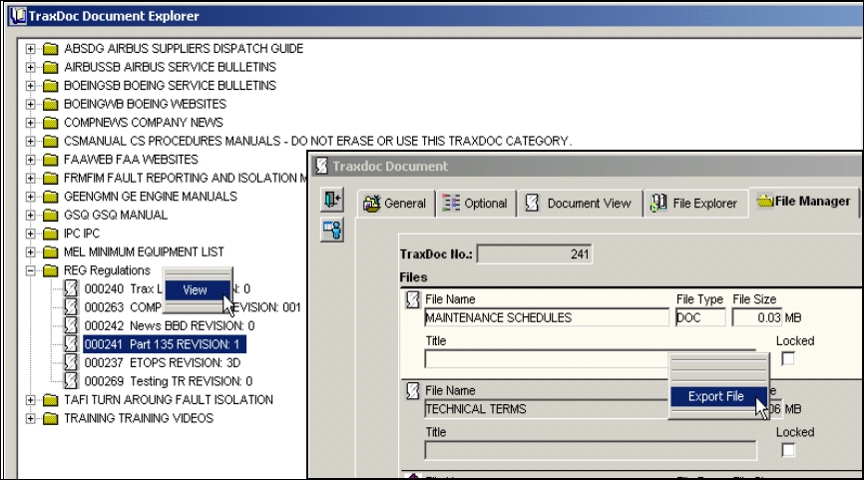
Task: Expand the GSQ GSQ MANUAL node
Action: (x=30, y=216)
